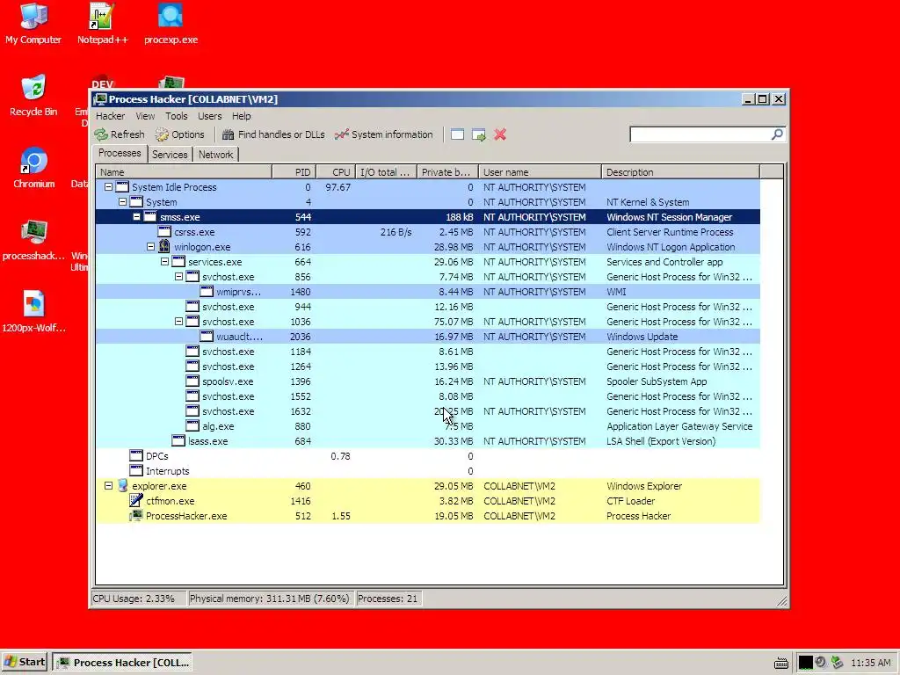
Task: Click the DPCs row icon
Action: click(x=136, y=456)
